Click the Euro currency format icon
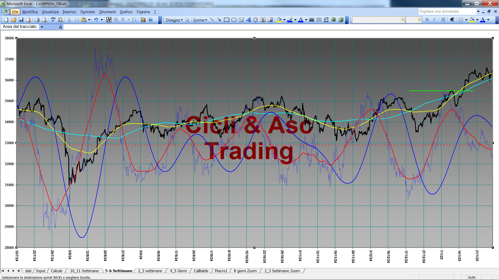Viewport: 499px width, 280px height. click(452, 20)
